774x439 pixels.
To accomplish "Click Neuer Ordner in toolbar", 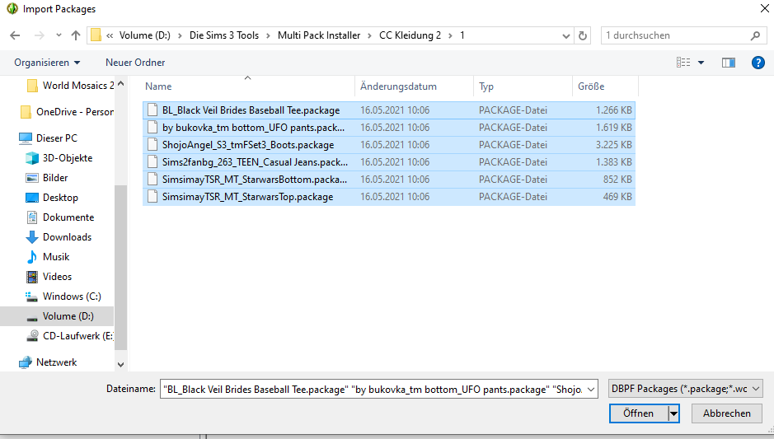I will click(135, 63).
